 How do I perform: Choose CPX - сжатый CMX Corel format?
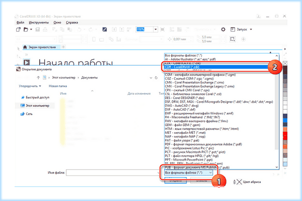click(x=187, y=90)
